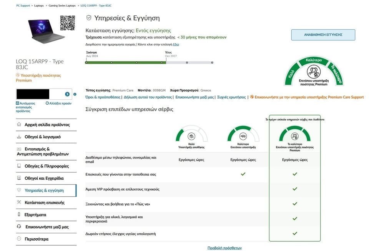Click the home icon beside Αρχική σελίδα προϊόντος
The width and height of the screenshot is (369, 251).
click(x=19, y=124)
